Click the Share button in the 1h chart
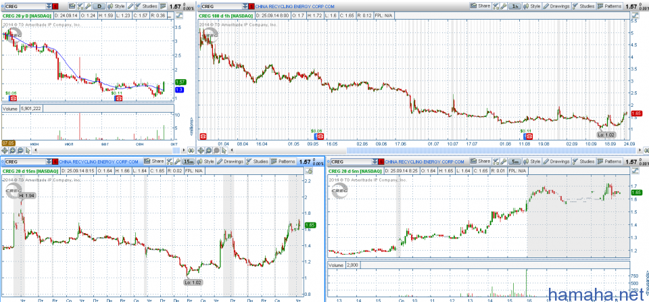The width and height of the screenshot is (649, 302). point(480,6)
